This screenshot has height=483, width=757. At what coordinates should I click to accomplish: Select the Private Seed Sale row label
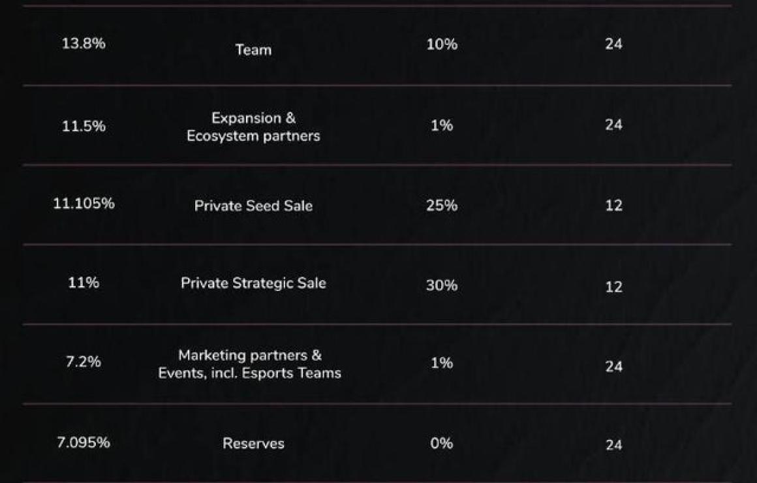253,206
